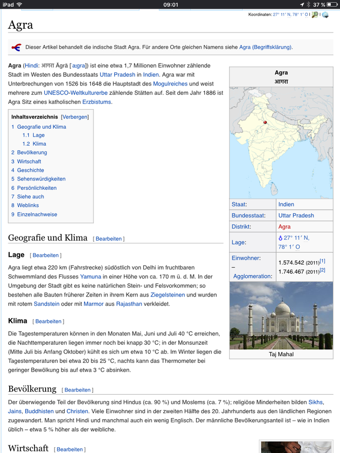Edit the Klima subsection via Bearbeiten

48,321
